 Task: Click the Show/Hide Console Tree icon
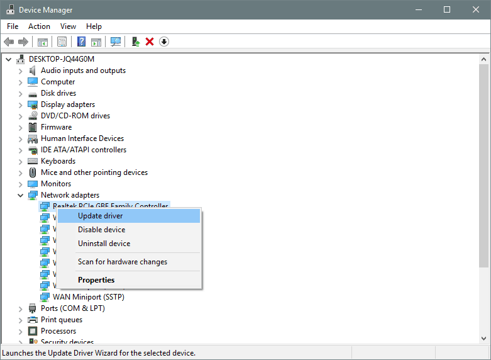click(x=42, y=42)
